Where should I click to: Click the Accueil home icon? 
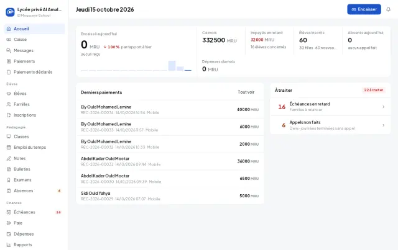pyautogui.click(x=9, y=29)
